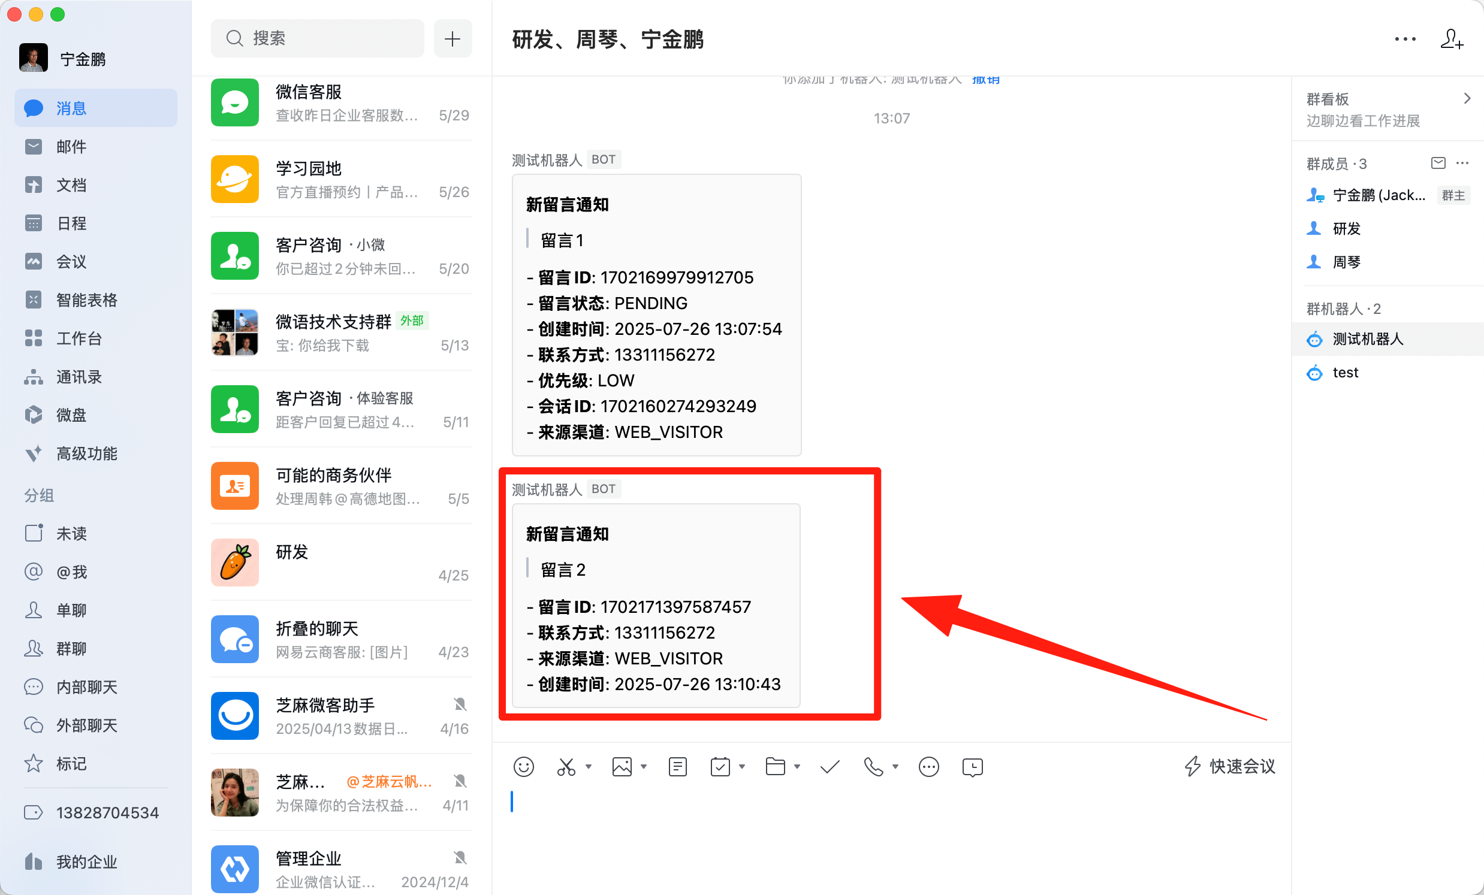Open chat more options ellipsis
This screenshot has height=895, width=1484.
coord(1404,39)
